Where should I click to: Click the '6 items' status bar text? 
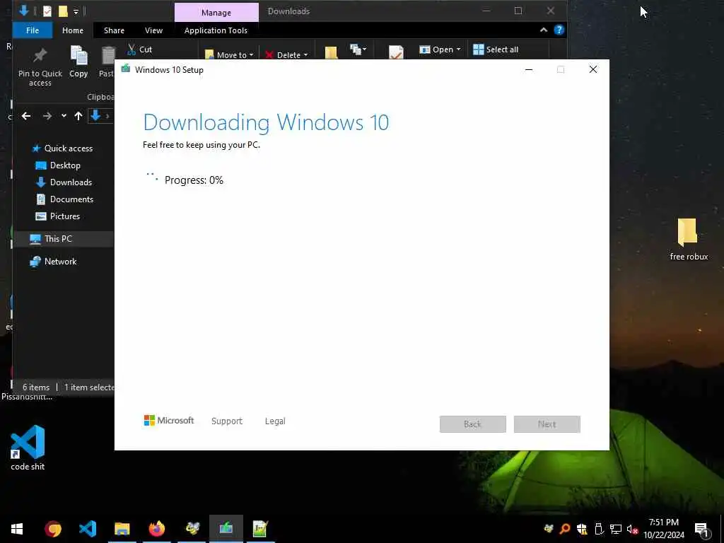(36, 387)
